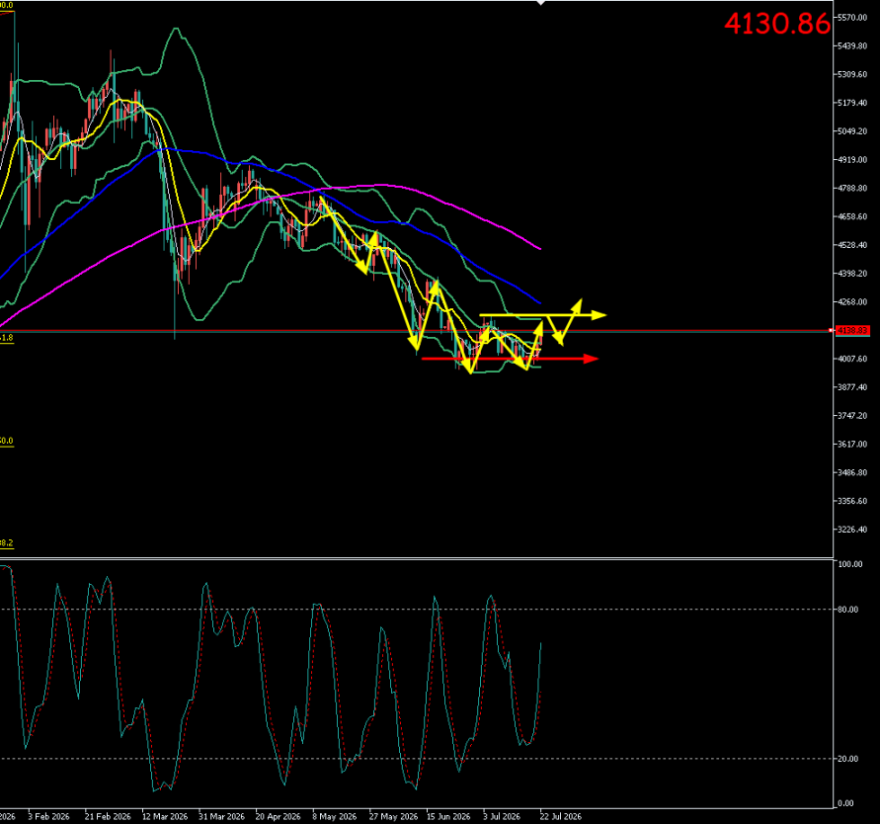Viewport: 880px width, 824px height.
Task: Click the blue moving average line end
Action: (x=540, y=303)
